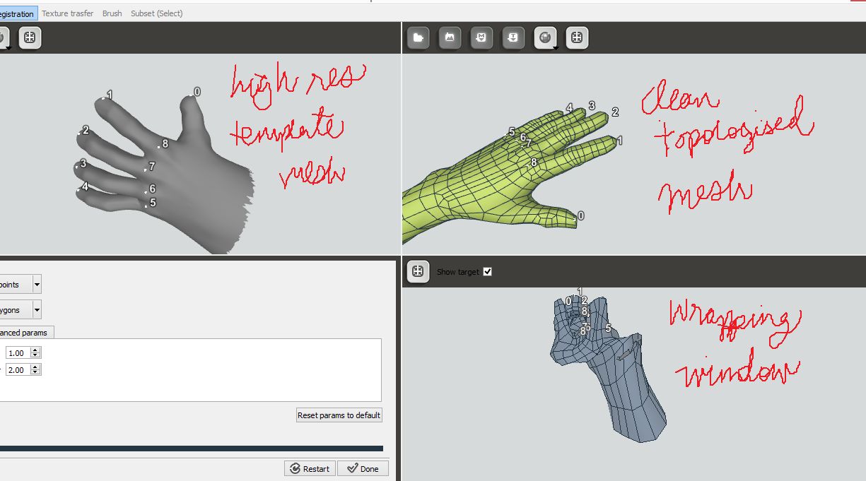Click the download-arrow icon in right viewport toolbar
The width and height of the screenshot is (866, 481).
click(513, 38)
